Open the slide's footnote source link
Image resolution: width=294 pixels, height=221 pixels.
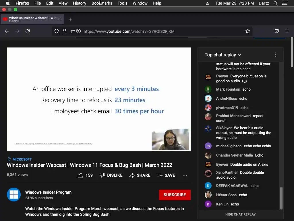[x=53, y=144]
